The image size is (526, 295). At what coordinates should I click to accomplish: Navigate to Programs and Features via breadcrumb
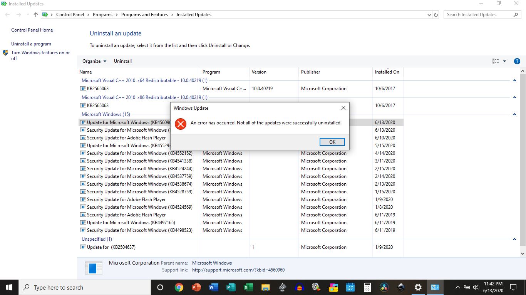[x=144, y=15]
